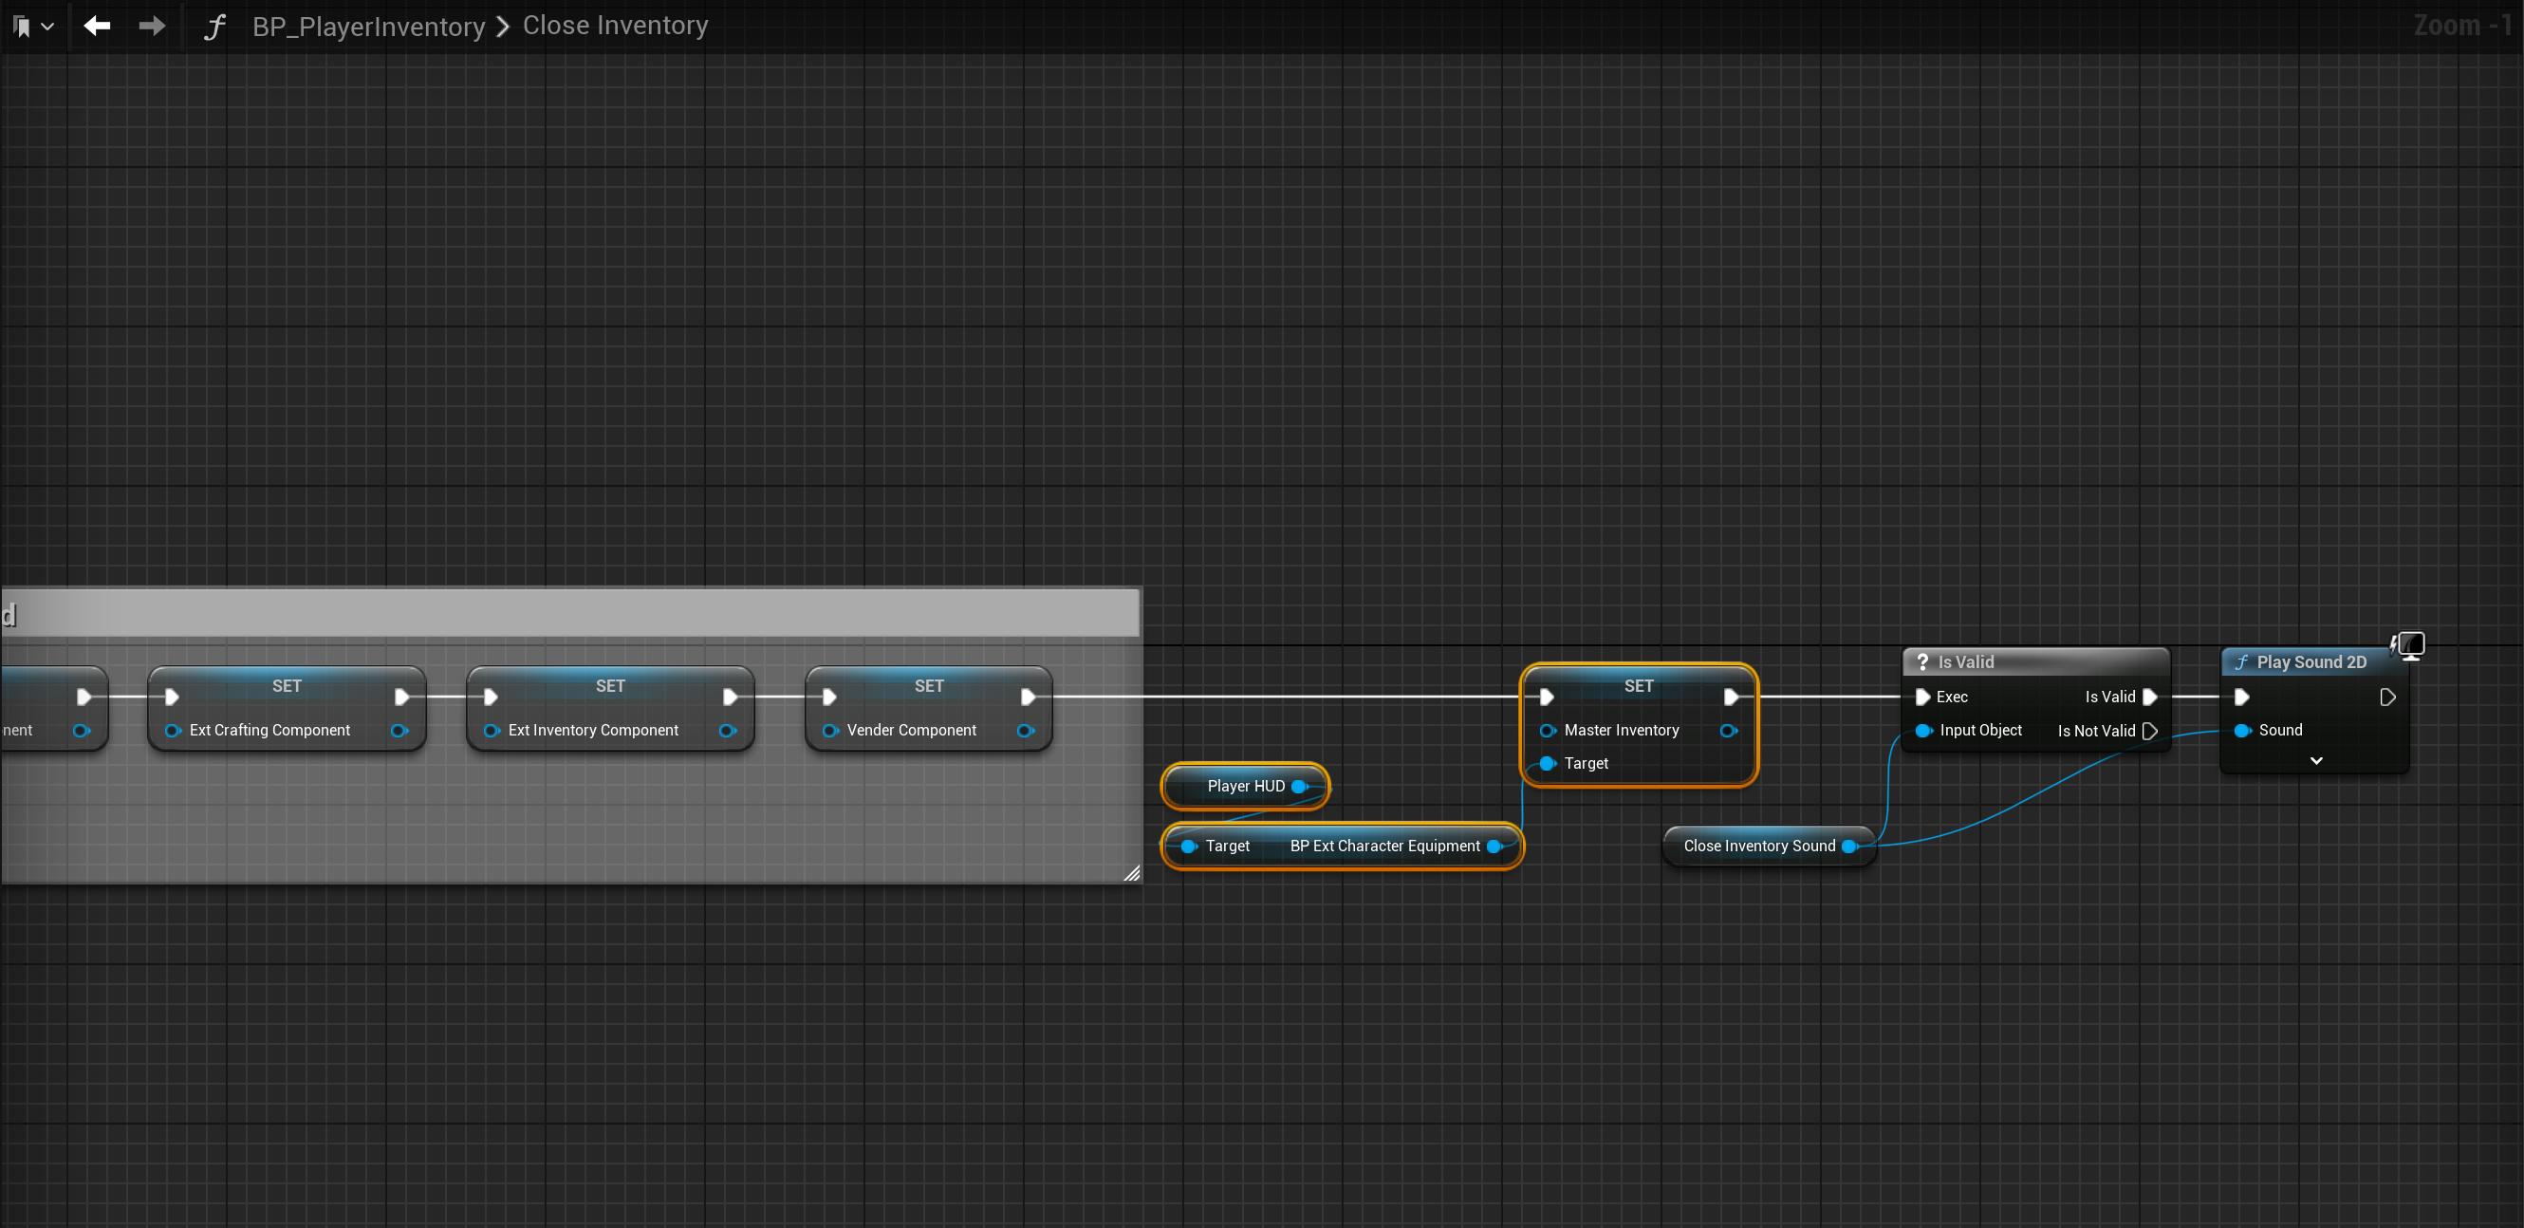The height and width of the screenshot is (1228, 2524).
Task: Click the Is Valid output exec pin
Action: 2150,697
